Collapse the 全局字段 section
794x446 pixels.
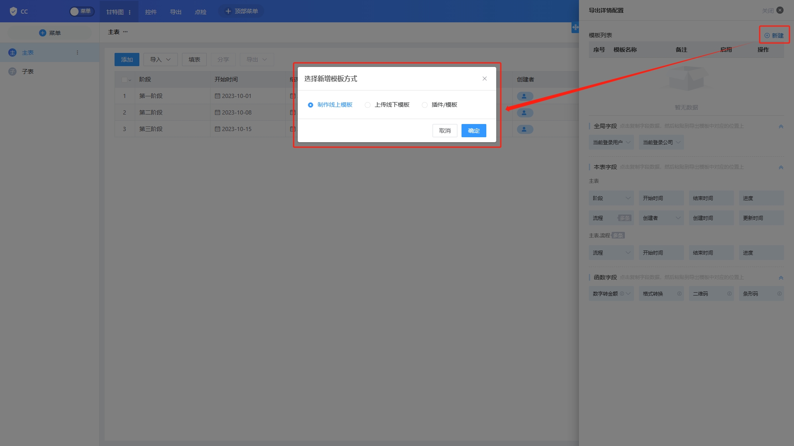point(781,126)
